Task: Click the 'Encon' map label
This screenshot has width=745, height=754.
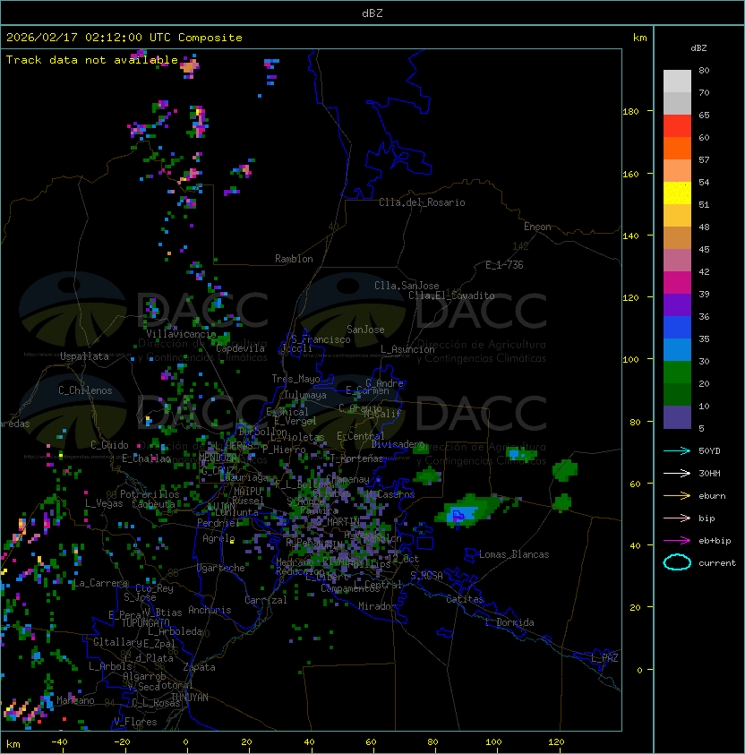Action: coord(537,227)
